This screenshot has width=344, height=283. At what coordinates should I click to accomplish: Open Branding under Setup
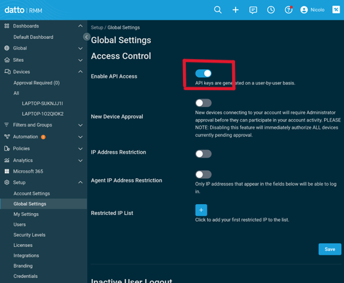pos(23,266)
